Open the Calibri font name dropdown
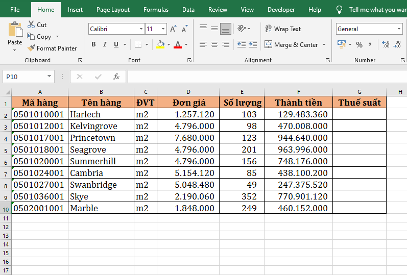The width and height of the screenshot is (407, 275). pyautogui.click(x=141, y=29)
